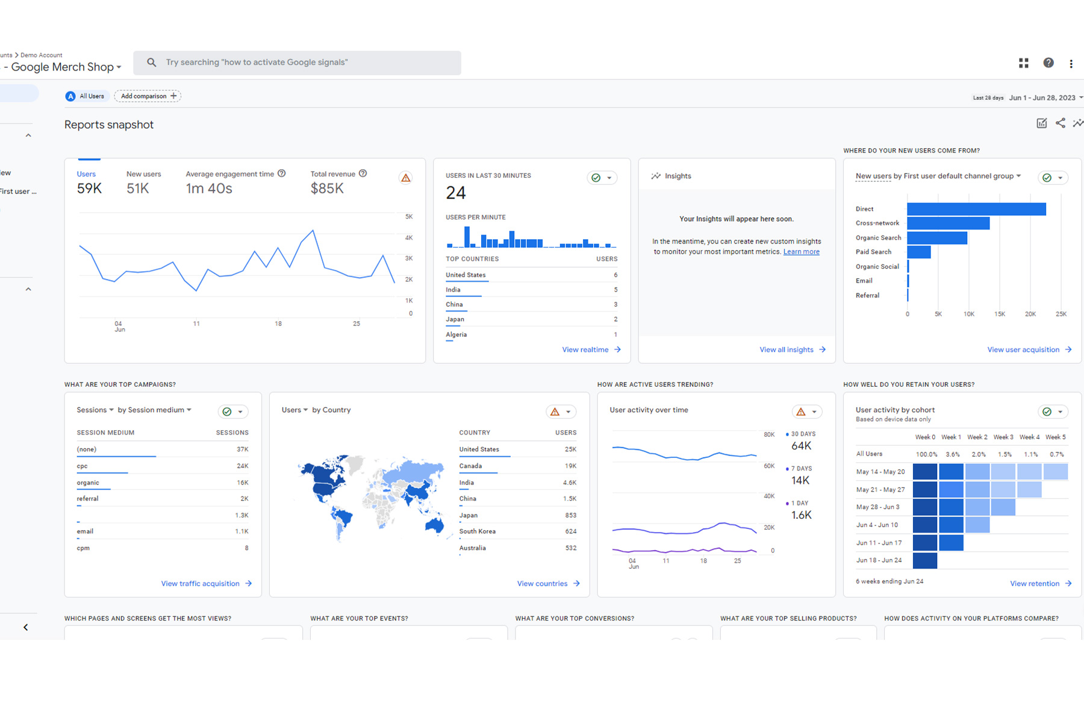Screen dimensions: 1084x723
Task: Click the United States row in Top Countries
Action: [x=531, y=275]
